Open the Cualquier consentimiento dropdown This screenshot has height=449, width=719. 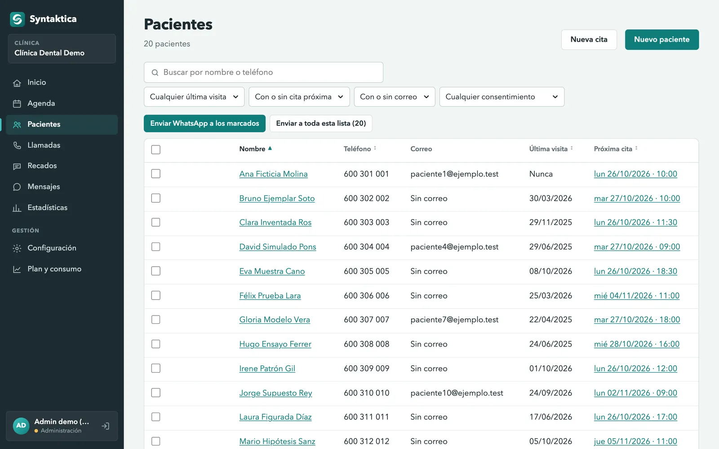(x=502, y=97)
